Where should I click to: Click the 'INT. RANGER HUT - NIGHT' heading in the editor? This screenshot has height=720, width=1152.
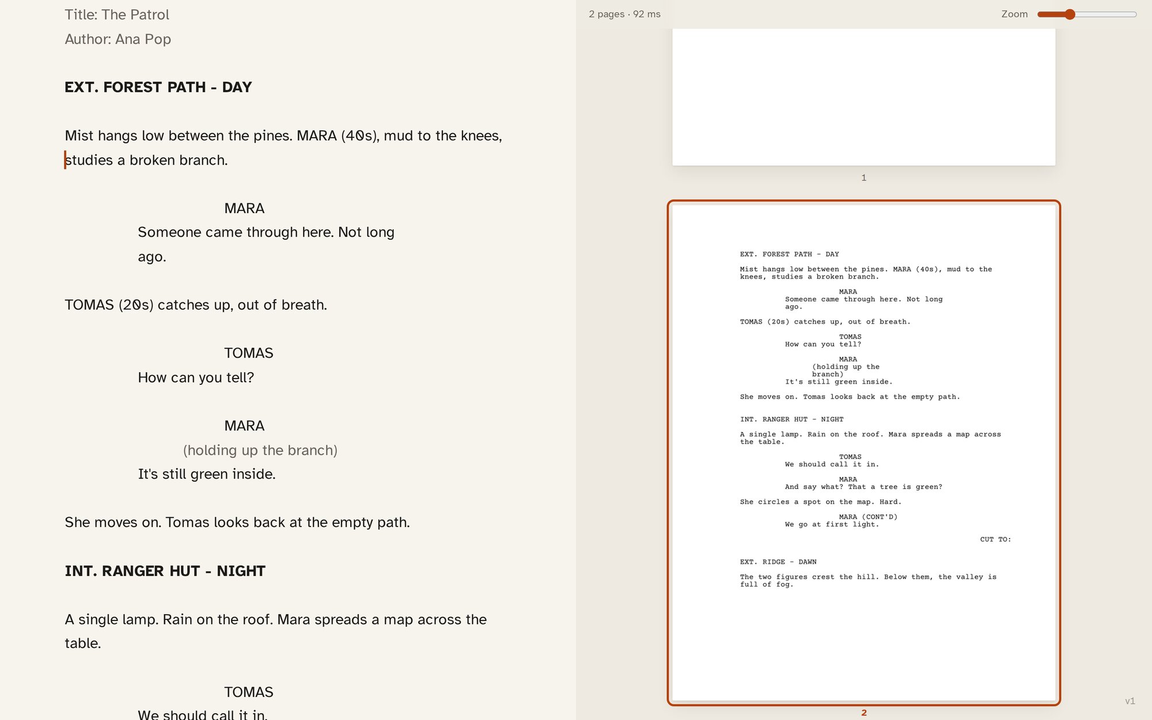[165, 571]
